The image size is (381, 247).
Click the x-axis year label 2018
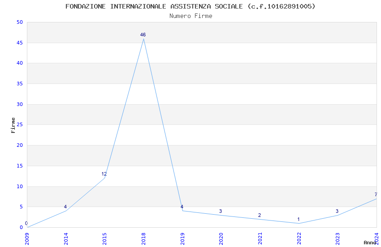coord(143,239)
